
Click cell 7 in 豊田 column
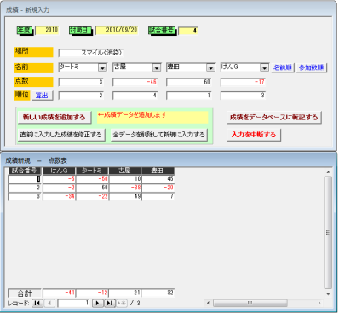point(158,196)
